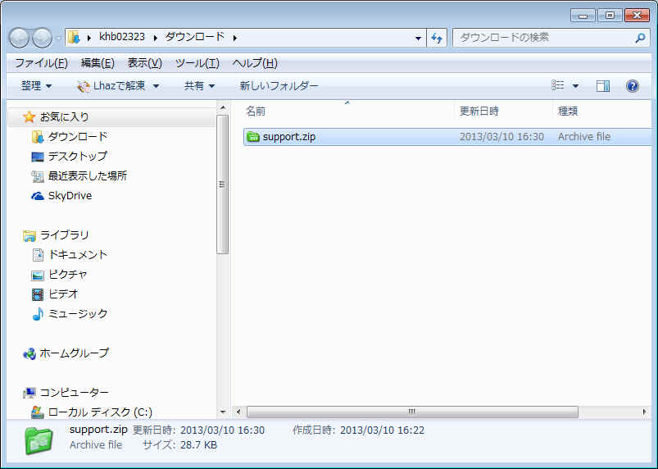658x469 pixels.
Task: Select ローカル ディスク (C:) in navigation pane
Action: click(99, 412)
